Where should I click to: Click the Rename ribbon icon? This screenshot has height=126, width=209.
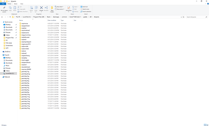[46, 9]
